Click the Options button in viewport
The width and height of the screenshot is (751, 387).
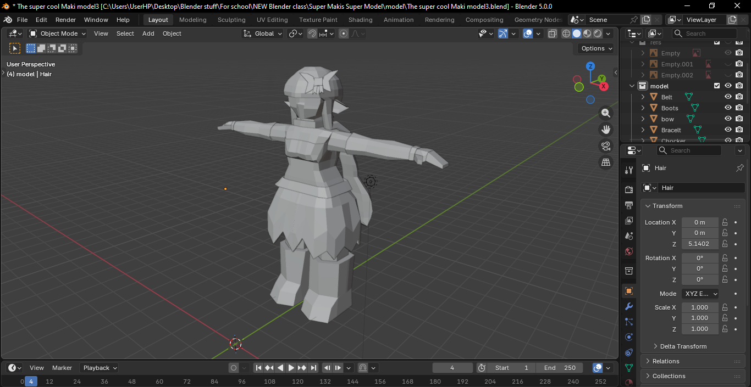pyautogui.click(x=597, y=48)
